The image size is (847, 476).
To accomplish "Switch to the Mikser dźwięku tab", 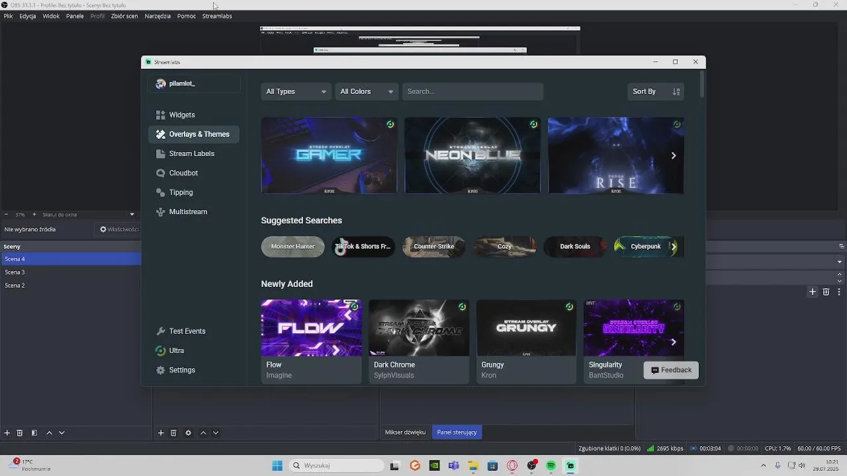I will [x=406, y=432].
